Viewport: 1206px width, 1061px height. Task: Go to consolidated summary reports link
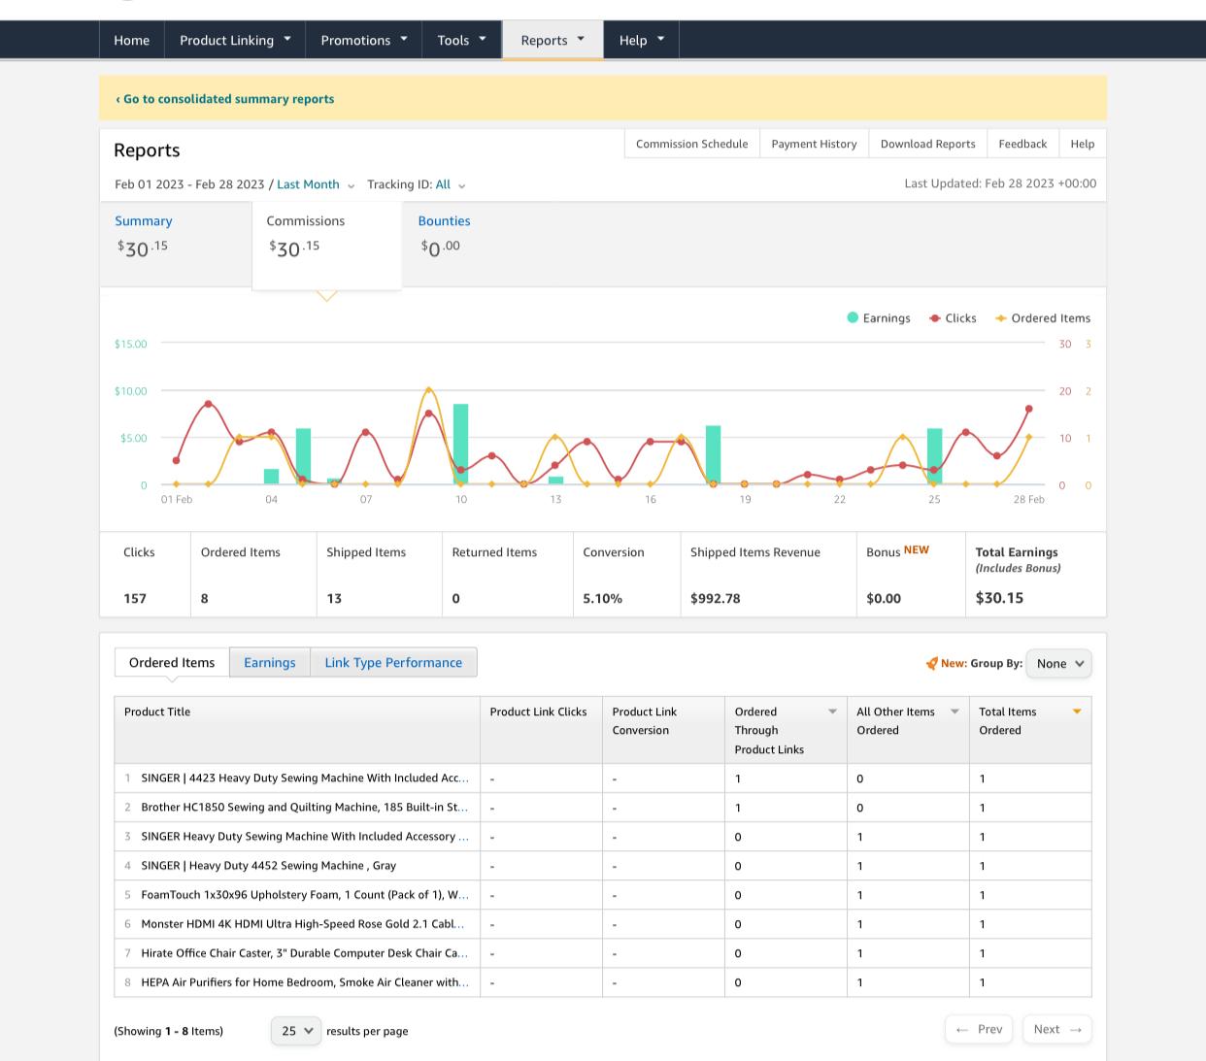tap(225, 99)
